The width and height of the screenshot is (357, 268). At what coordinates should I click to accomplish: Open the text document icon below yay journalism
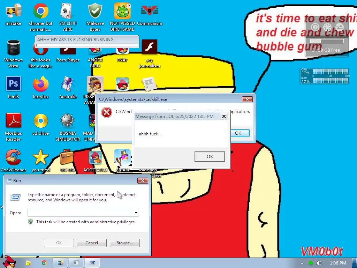point(149,84)
